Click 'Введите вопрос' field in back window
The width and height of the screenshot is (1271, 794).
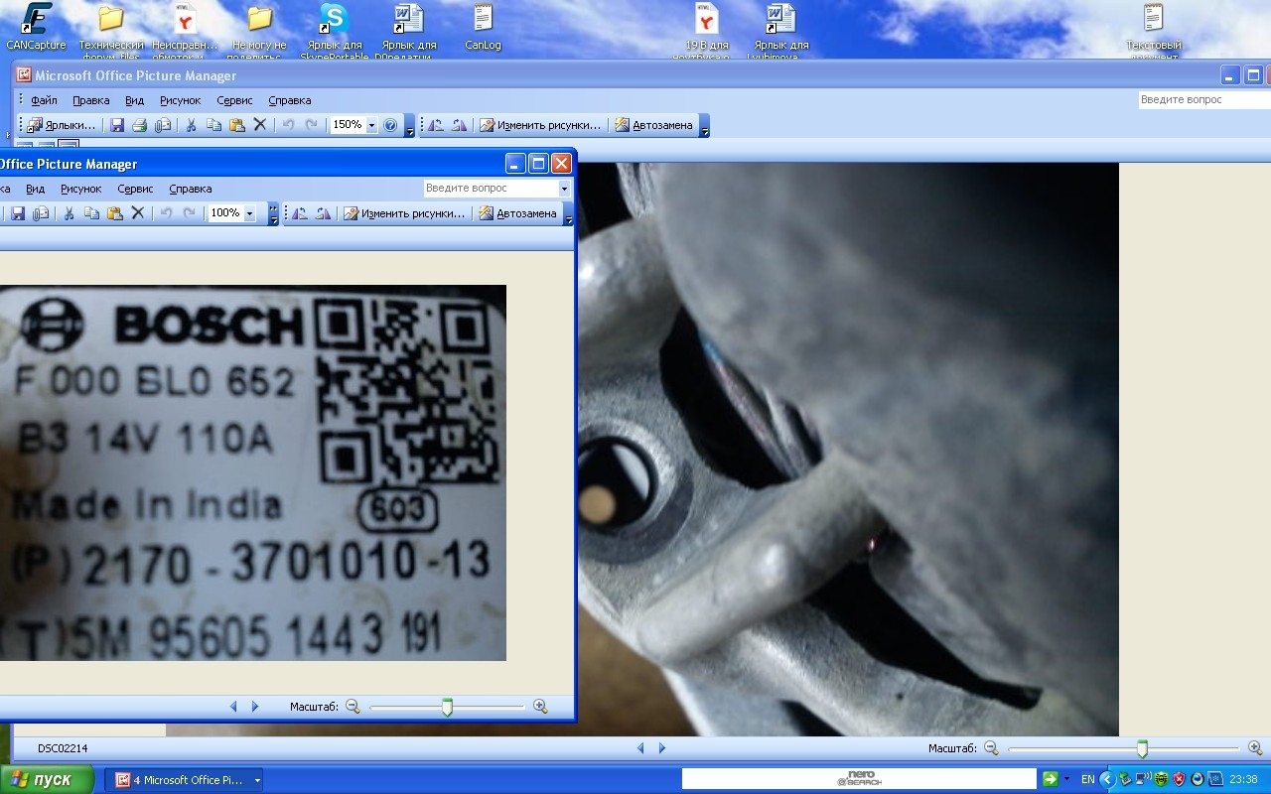(1204, 100)
